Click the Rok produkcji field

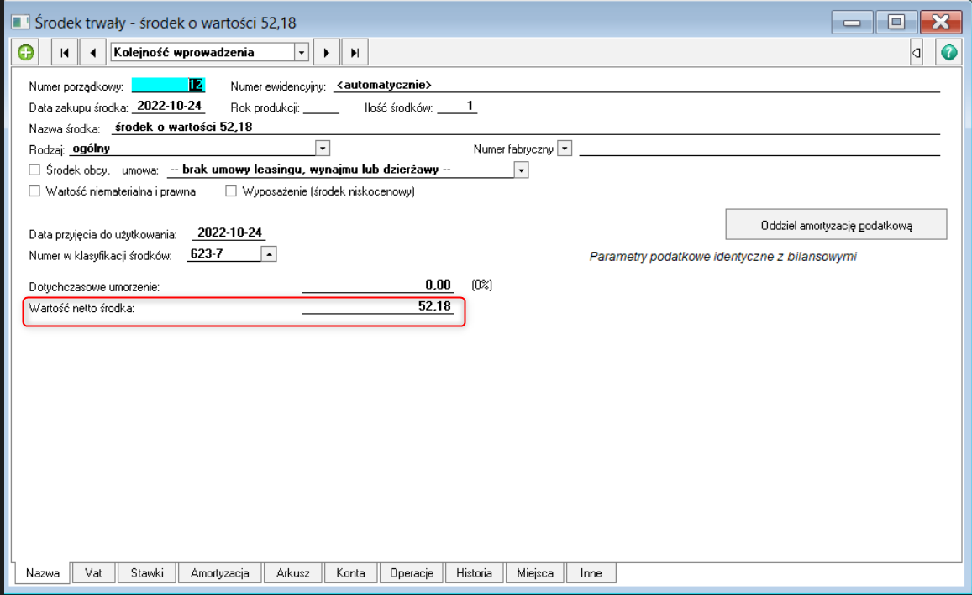(321, 107)
